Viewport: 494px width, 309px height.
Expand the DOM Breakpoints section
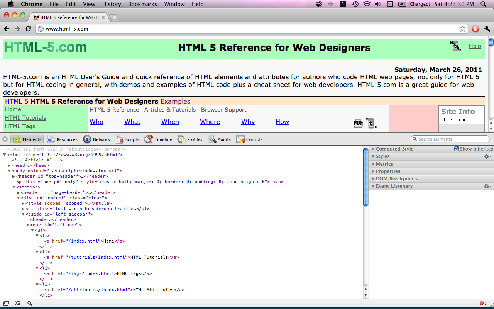374,178
